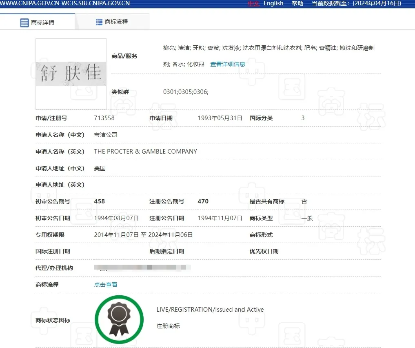
Task: Click preliminary announcement date 1994年08月07日
Action: click(116, 218)
